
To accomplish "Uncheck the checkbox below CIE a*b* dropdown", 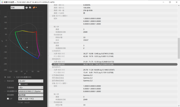I will (x=20, y=84).
